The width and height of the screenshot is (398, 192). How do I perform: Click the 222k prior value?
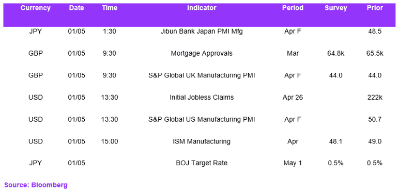[375, 98]
